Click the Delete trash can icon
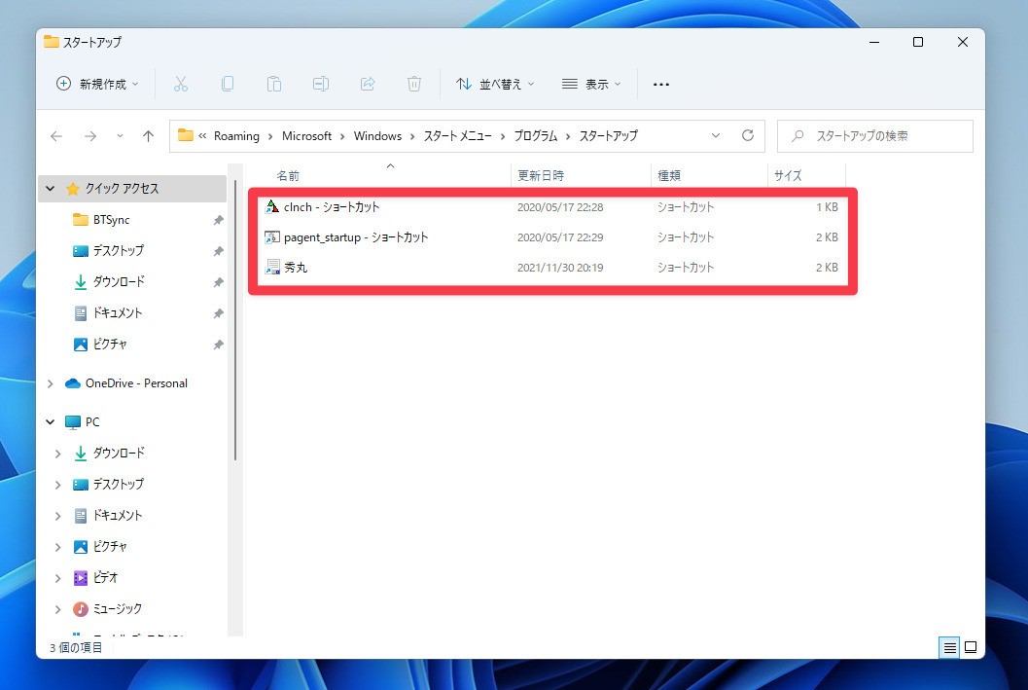Image resolution: width=1028 pixels, height=690 pixels. 414,84
